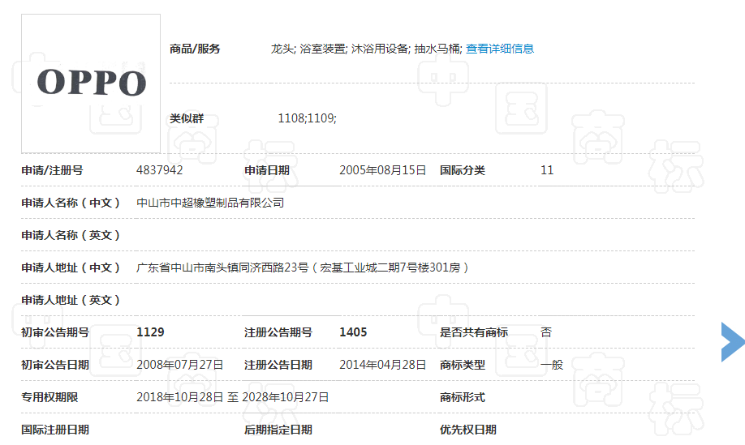Select registration announcement issue 1405
This screenshot has width=745, height=445.
tap(353, 332)
